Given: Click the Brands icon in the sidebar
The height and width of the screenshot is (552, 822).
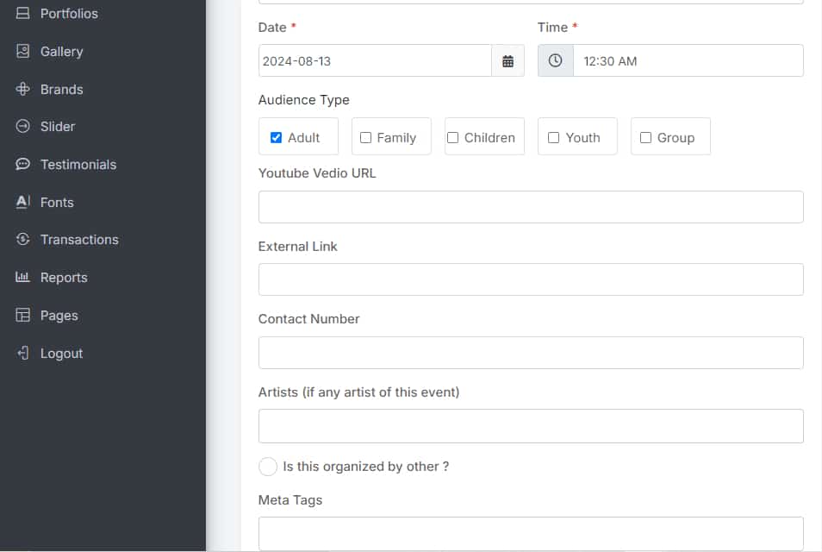Looking at the screenshot, I should pyautogui.click(x=23, y=89).
